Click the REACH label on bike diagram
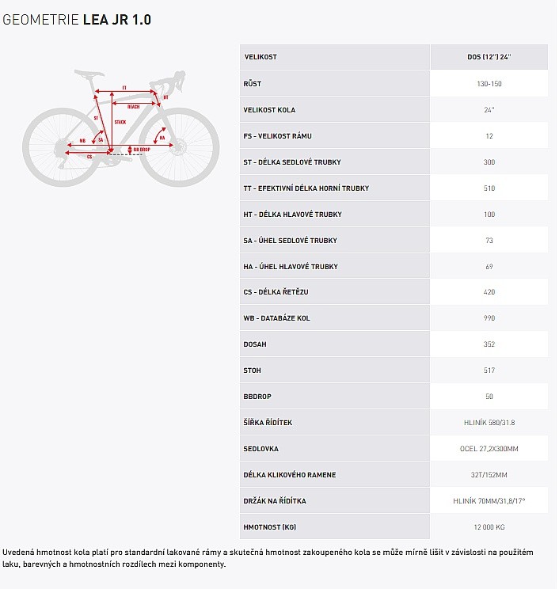The image size is (559, 589). tap(133, 106)
